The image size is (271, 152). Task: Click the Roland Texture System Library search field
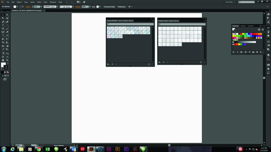point(182,24)
